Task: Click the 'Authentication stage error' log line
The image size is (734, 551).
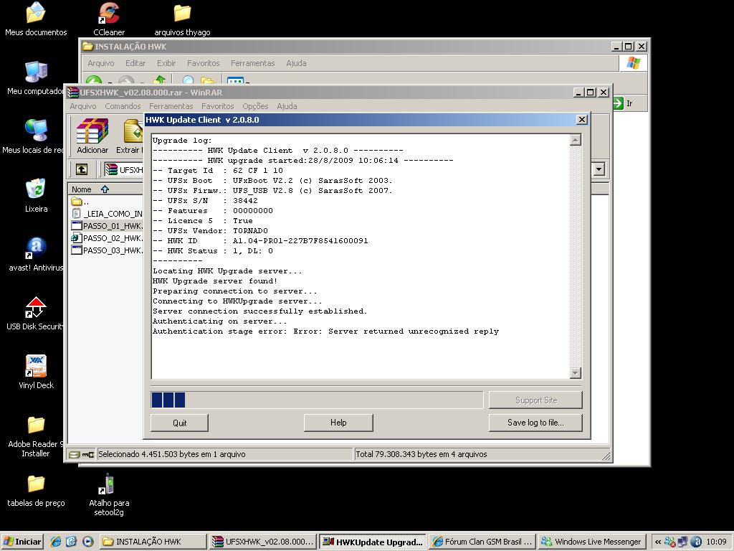Action: pos(326,331)
